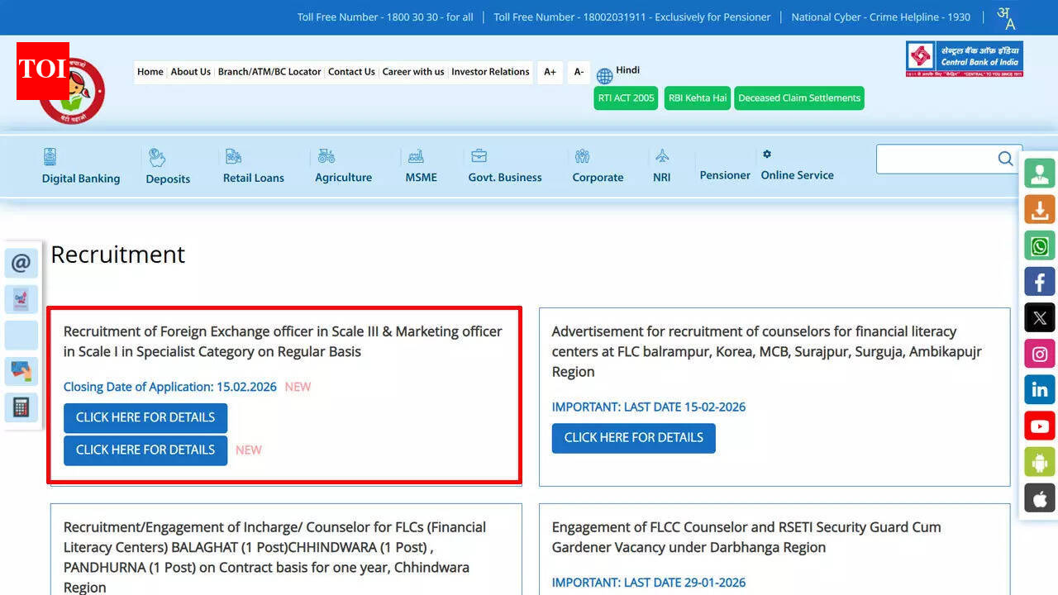Switch language to Hindi
Screen dimensions: 1058x595
click(626, 70)
